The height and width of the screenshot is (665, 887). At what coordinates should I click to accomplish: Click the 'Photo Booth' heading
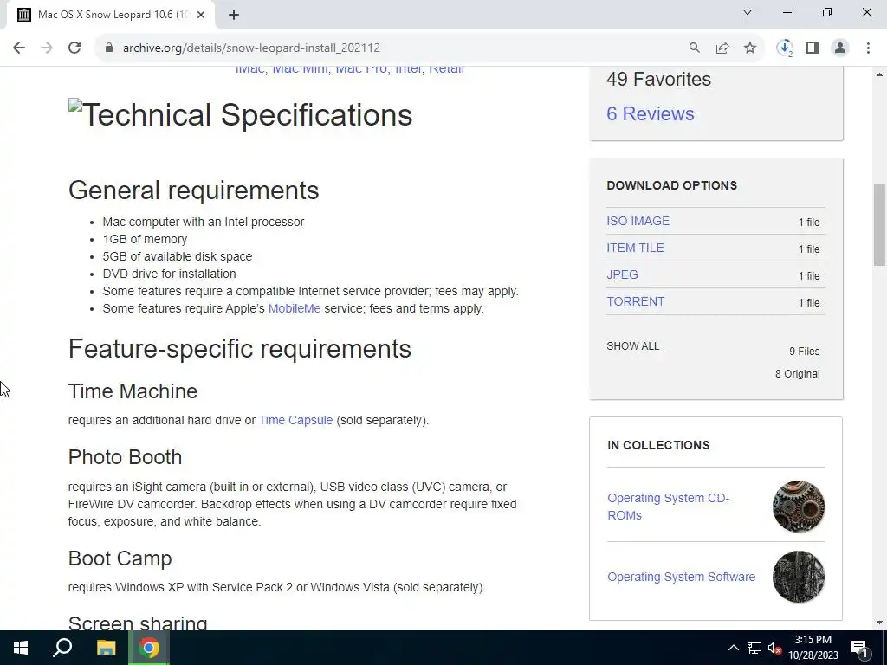(125, 457)
